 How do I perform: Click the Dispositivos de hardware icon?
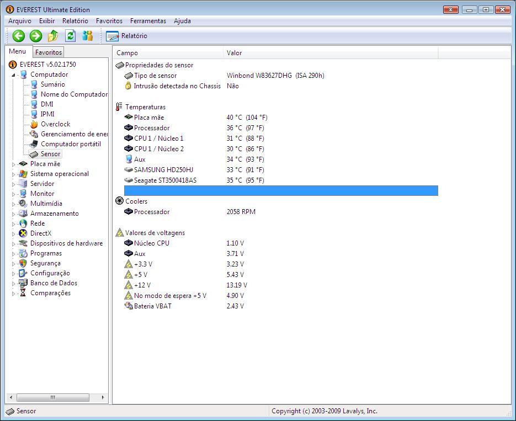[23, 243]
